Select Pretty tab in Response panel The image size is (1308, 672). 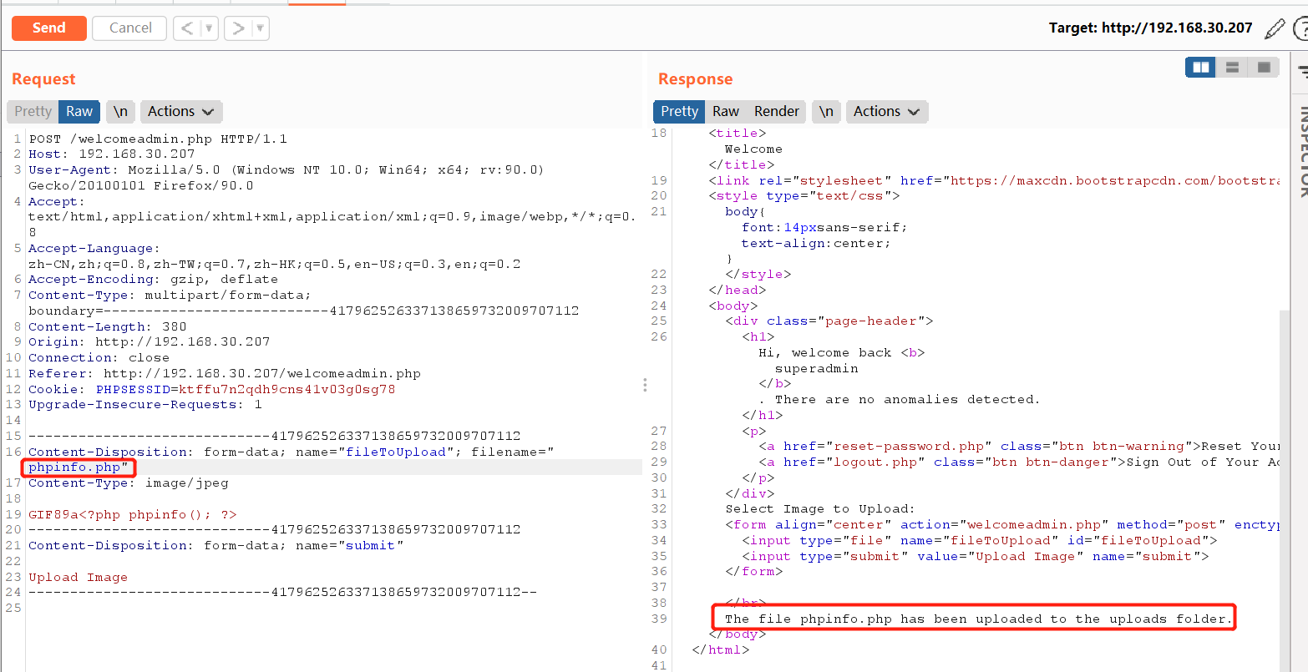[679, 111]
